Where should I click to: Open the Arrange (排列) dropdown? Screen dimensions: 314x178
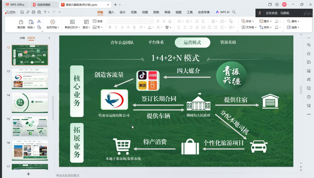tap(265, 27)
